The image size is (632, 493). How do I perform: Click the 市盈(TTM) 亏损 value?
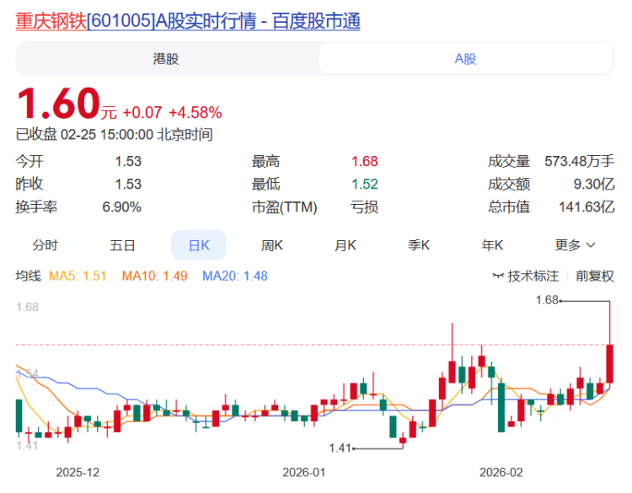(x=364, y=207)
